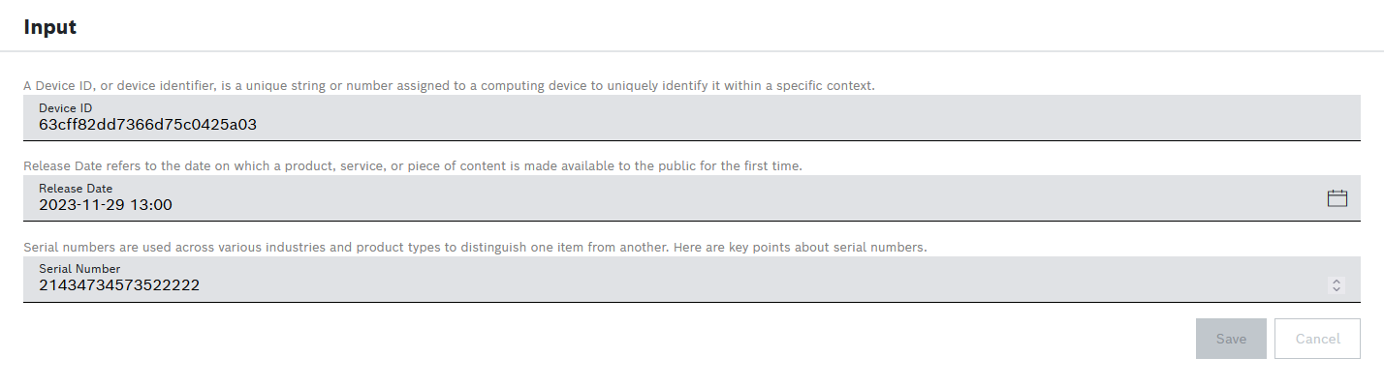Screen dimensions: 1384x387
Task: Select the Serial Number input field
Action: 678,280
